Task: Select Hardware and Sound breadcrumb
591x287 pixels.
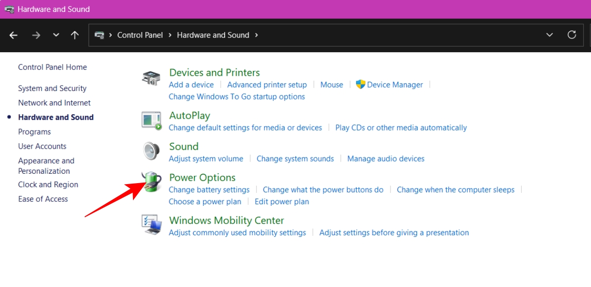Action: pyautogui.click(x=213, y=35)
